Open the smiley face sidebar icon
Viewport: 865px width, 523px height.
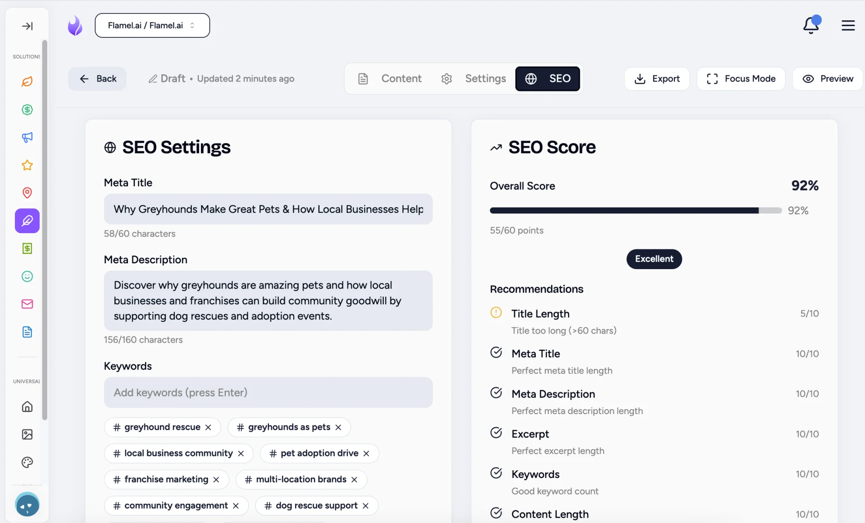click(27, 276)
